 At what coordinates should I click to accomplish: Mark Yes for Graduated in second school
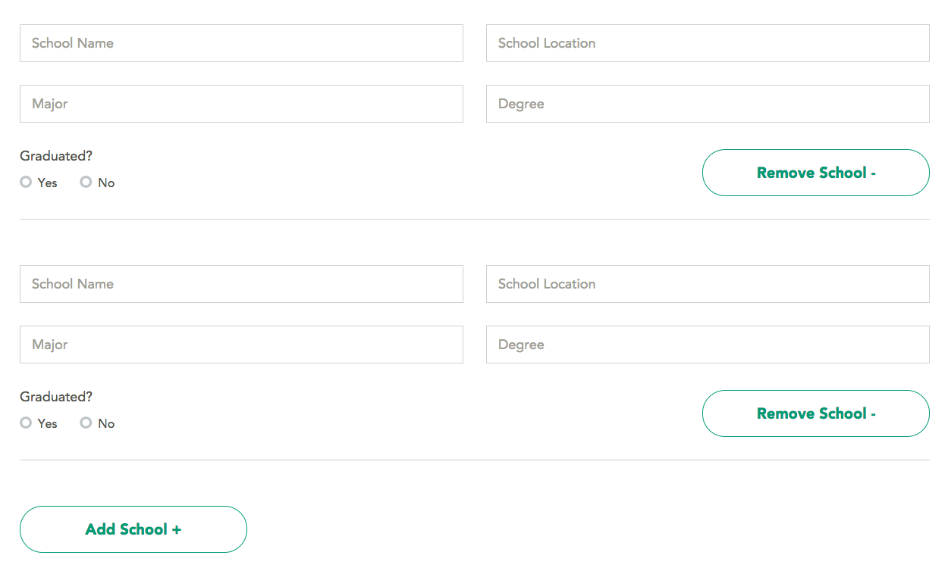(x=26, y=423)
